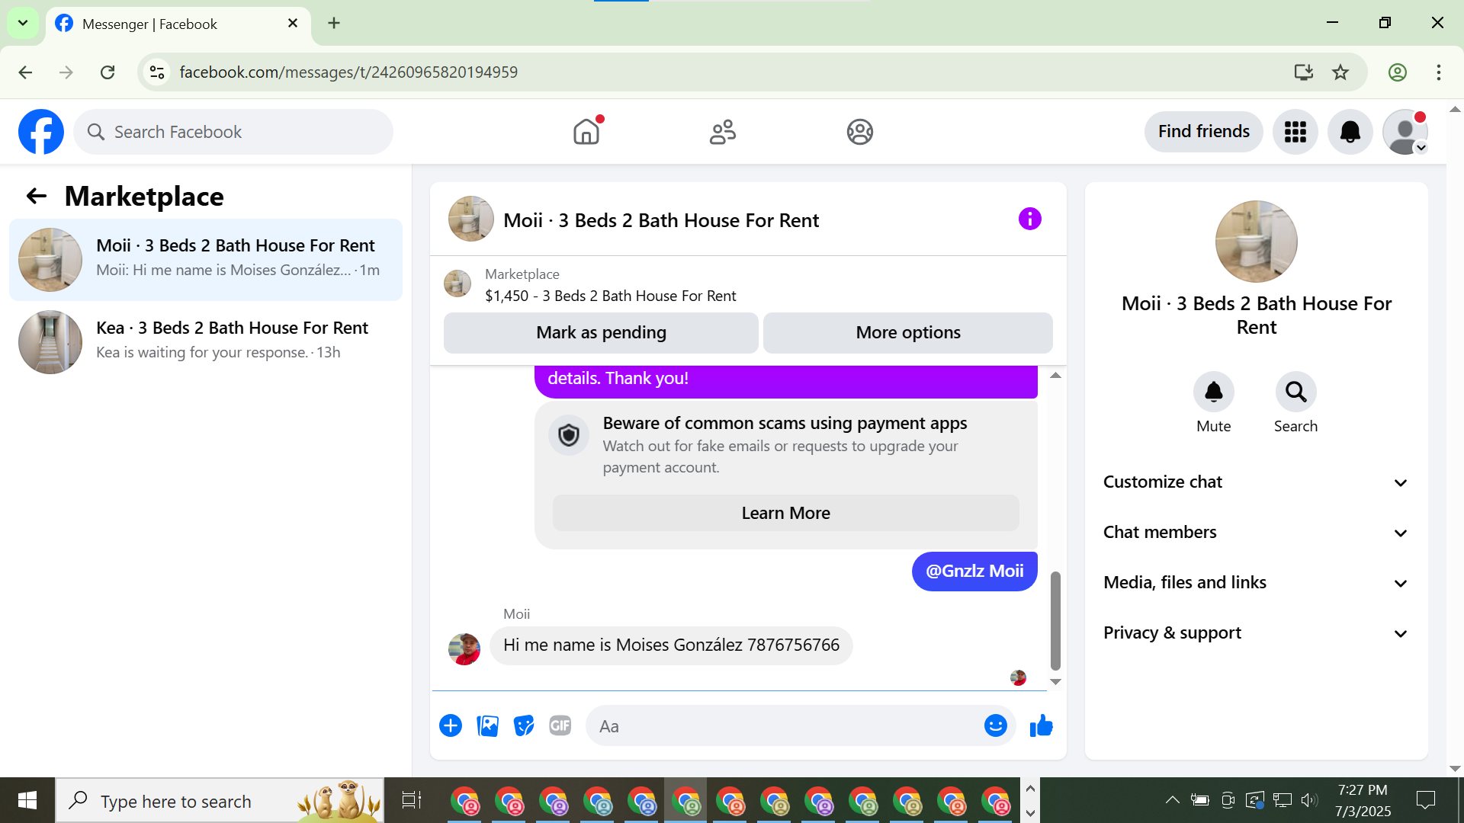Screen dimensions: 1464x823
Task: Mute this conversation
Action: pyautogui.click(x=1213, y=392)
